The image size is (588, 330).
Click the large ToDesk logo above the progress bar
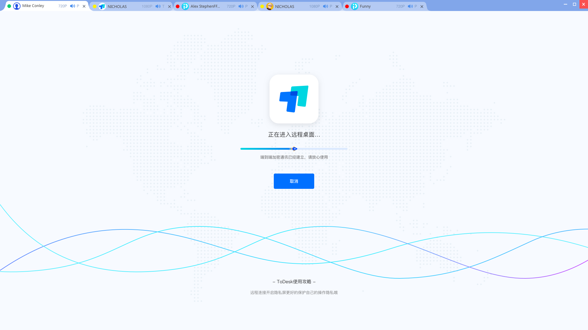(294, 99)
